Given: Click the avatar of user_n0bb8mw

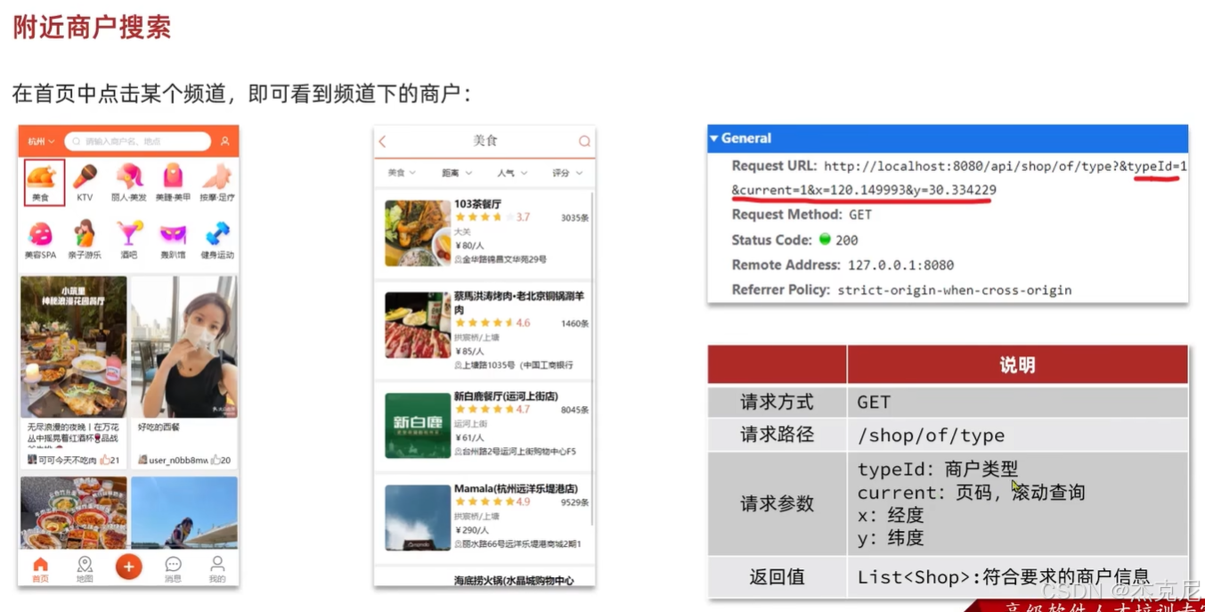Looking at the screenshot, I should (x=142, y=460).
